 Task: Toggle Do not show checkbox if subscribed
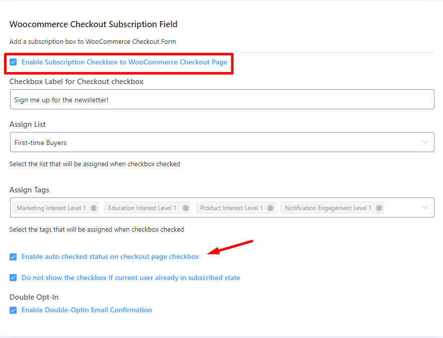(13, 278)
